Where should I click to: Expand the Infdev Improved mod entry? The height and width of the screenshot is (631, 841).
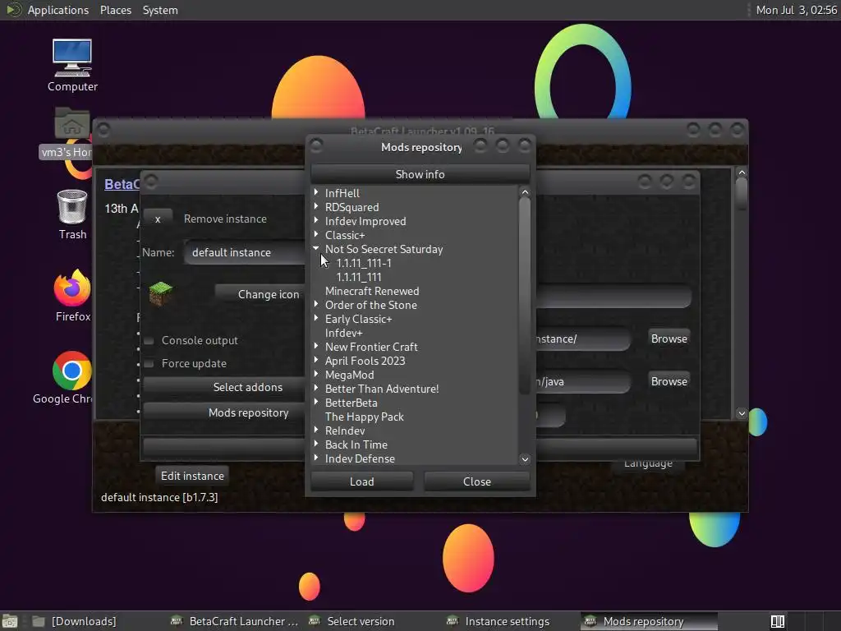(316, 220)
